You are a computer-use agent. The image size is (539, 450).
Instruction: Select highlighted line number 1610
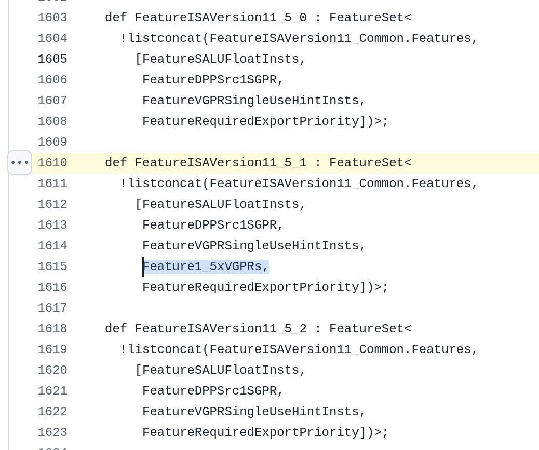[x=52, y=163]
